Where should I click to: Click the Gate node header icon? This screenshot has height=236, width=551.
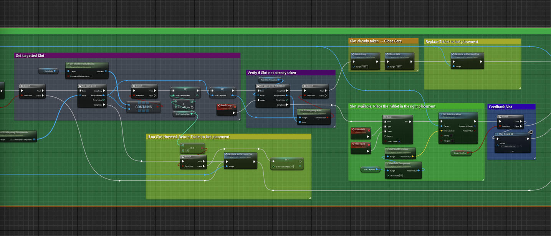(x=385, y=117)
